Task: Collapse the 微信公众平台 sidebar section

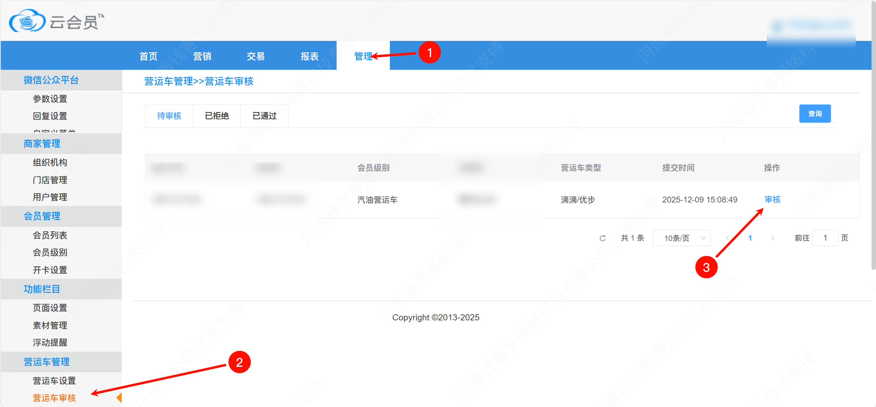Action: click(51, 80)
